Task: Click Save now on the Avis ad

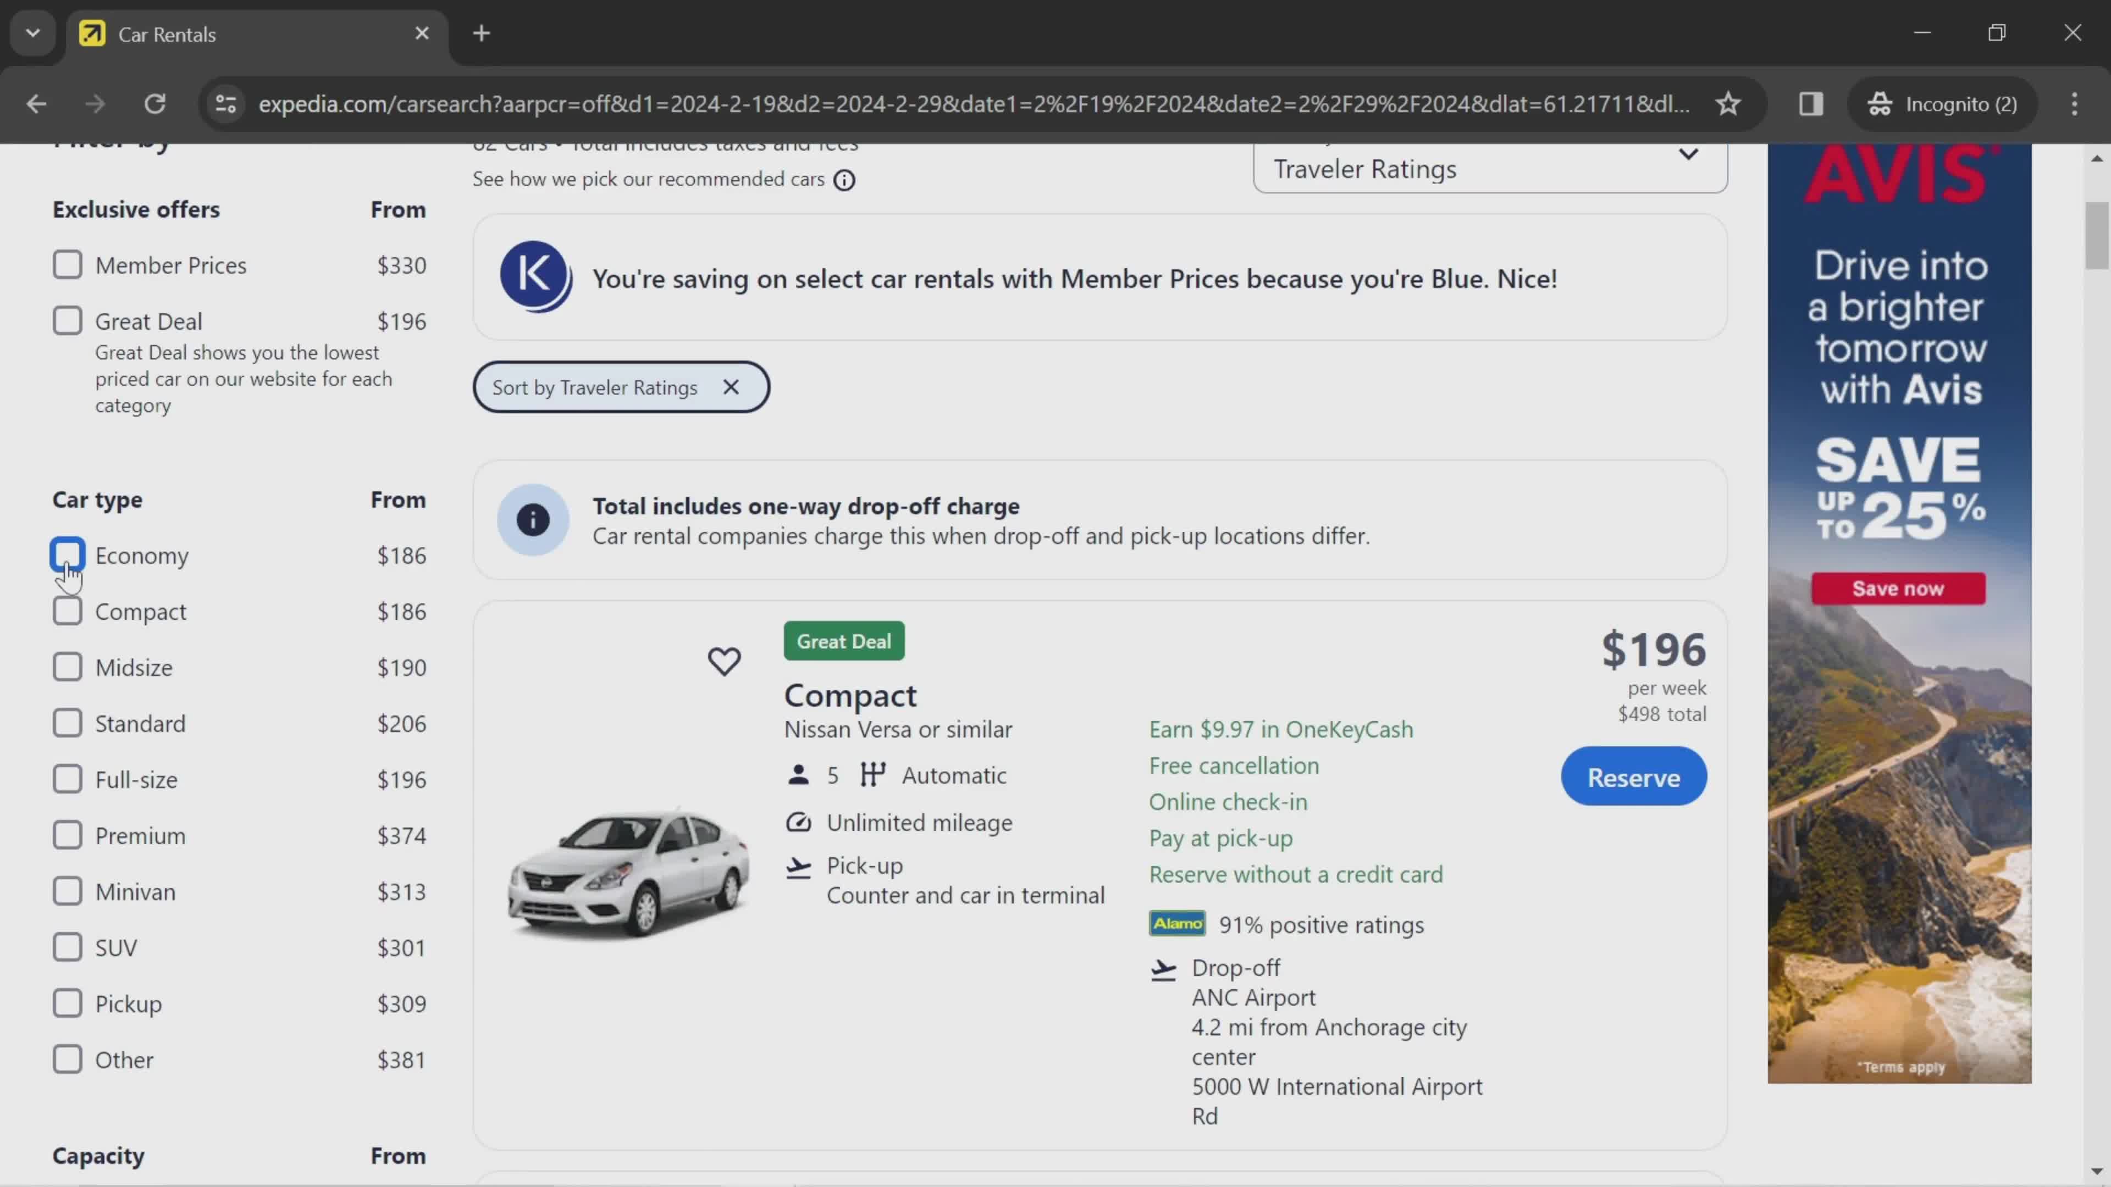Action: [x=1898, y=588]
